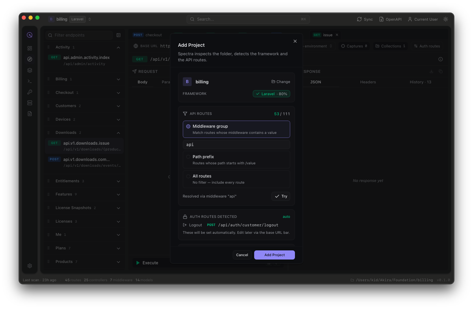Collapse the Activity endpoint group
The image size is (473, 309).
click(118, 47)
